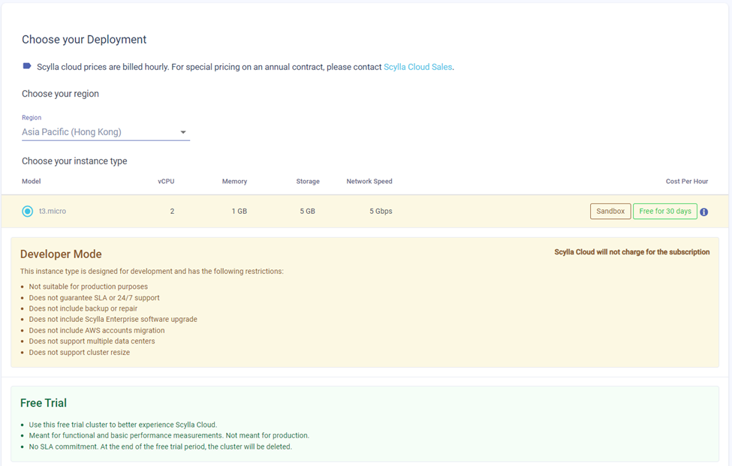Screen dimensions: 732x466
Task: Click the Cost Per Hour column header
Action: click(687, 182)
